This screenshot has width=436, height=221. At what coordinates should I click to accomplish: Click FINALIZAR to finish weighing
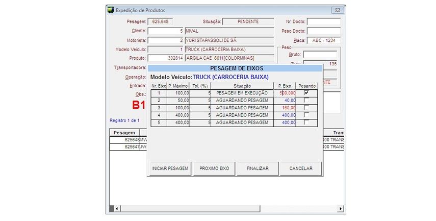coord(257,168)
